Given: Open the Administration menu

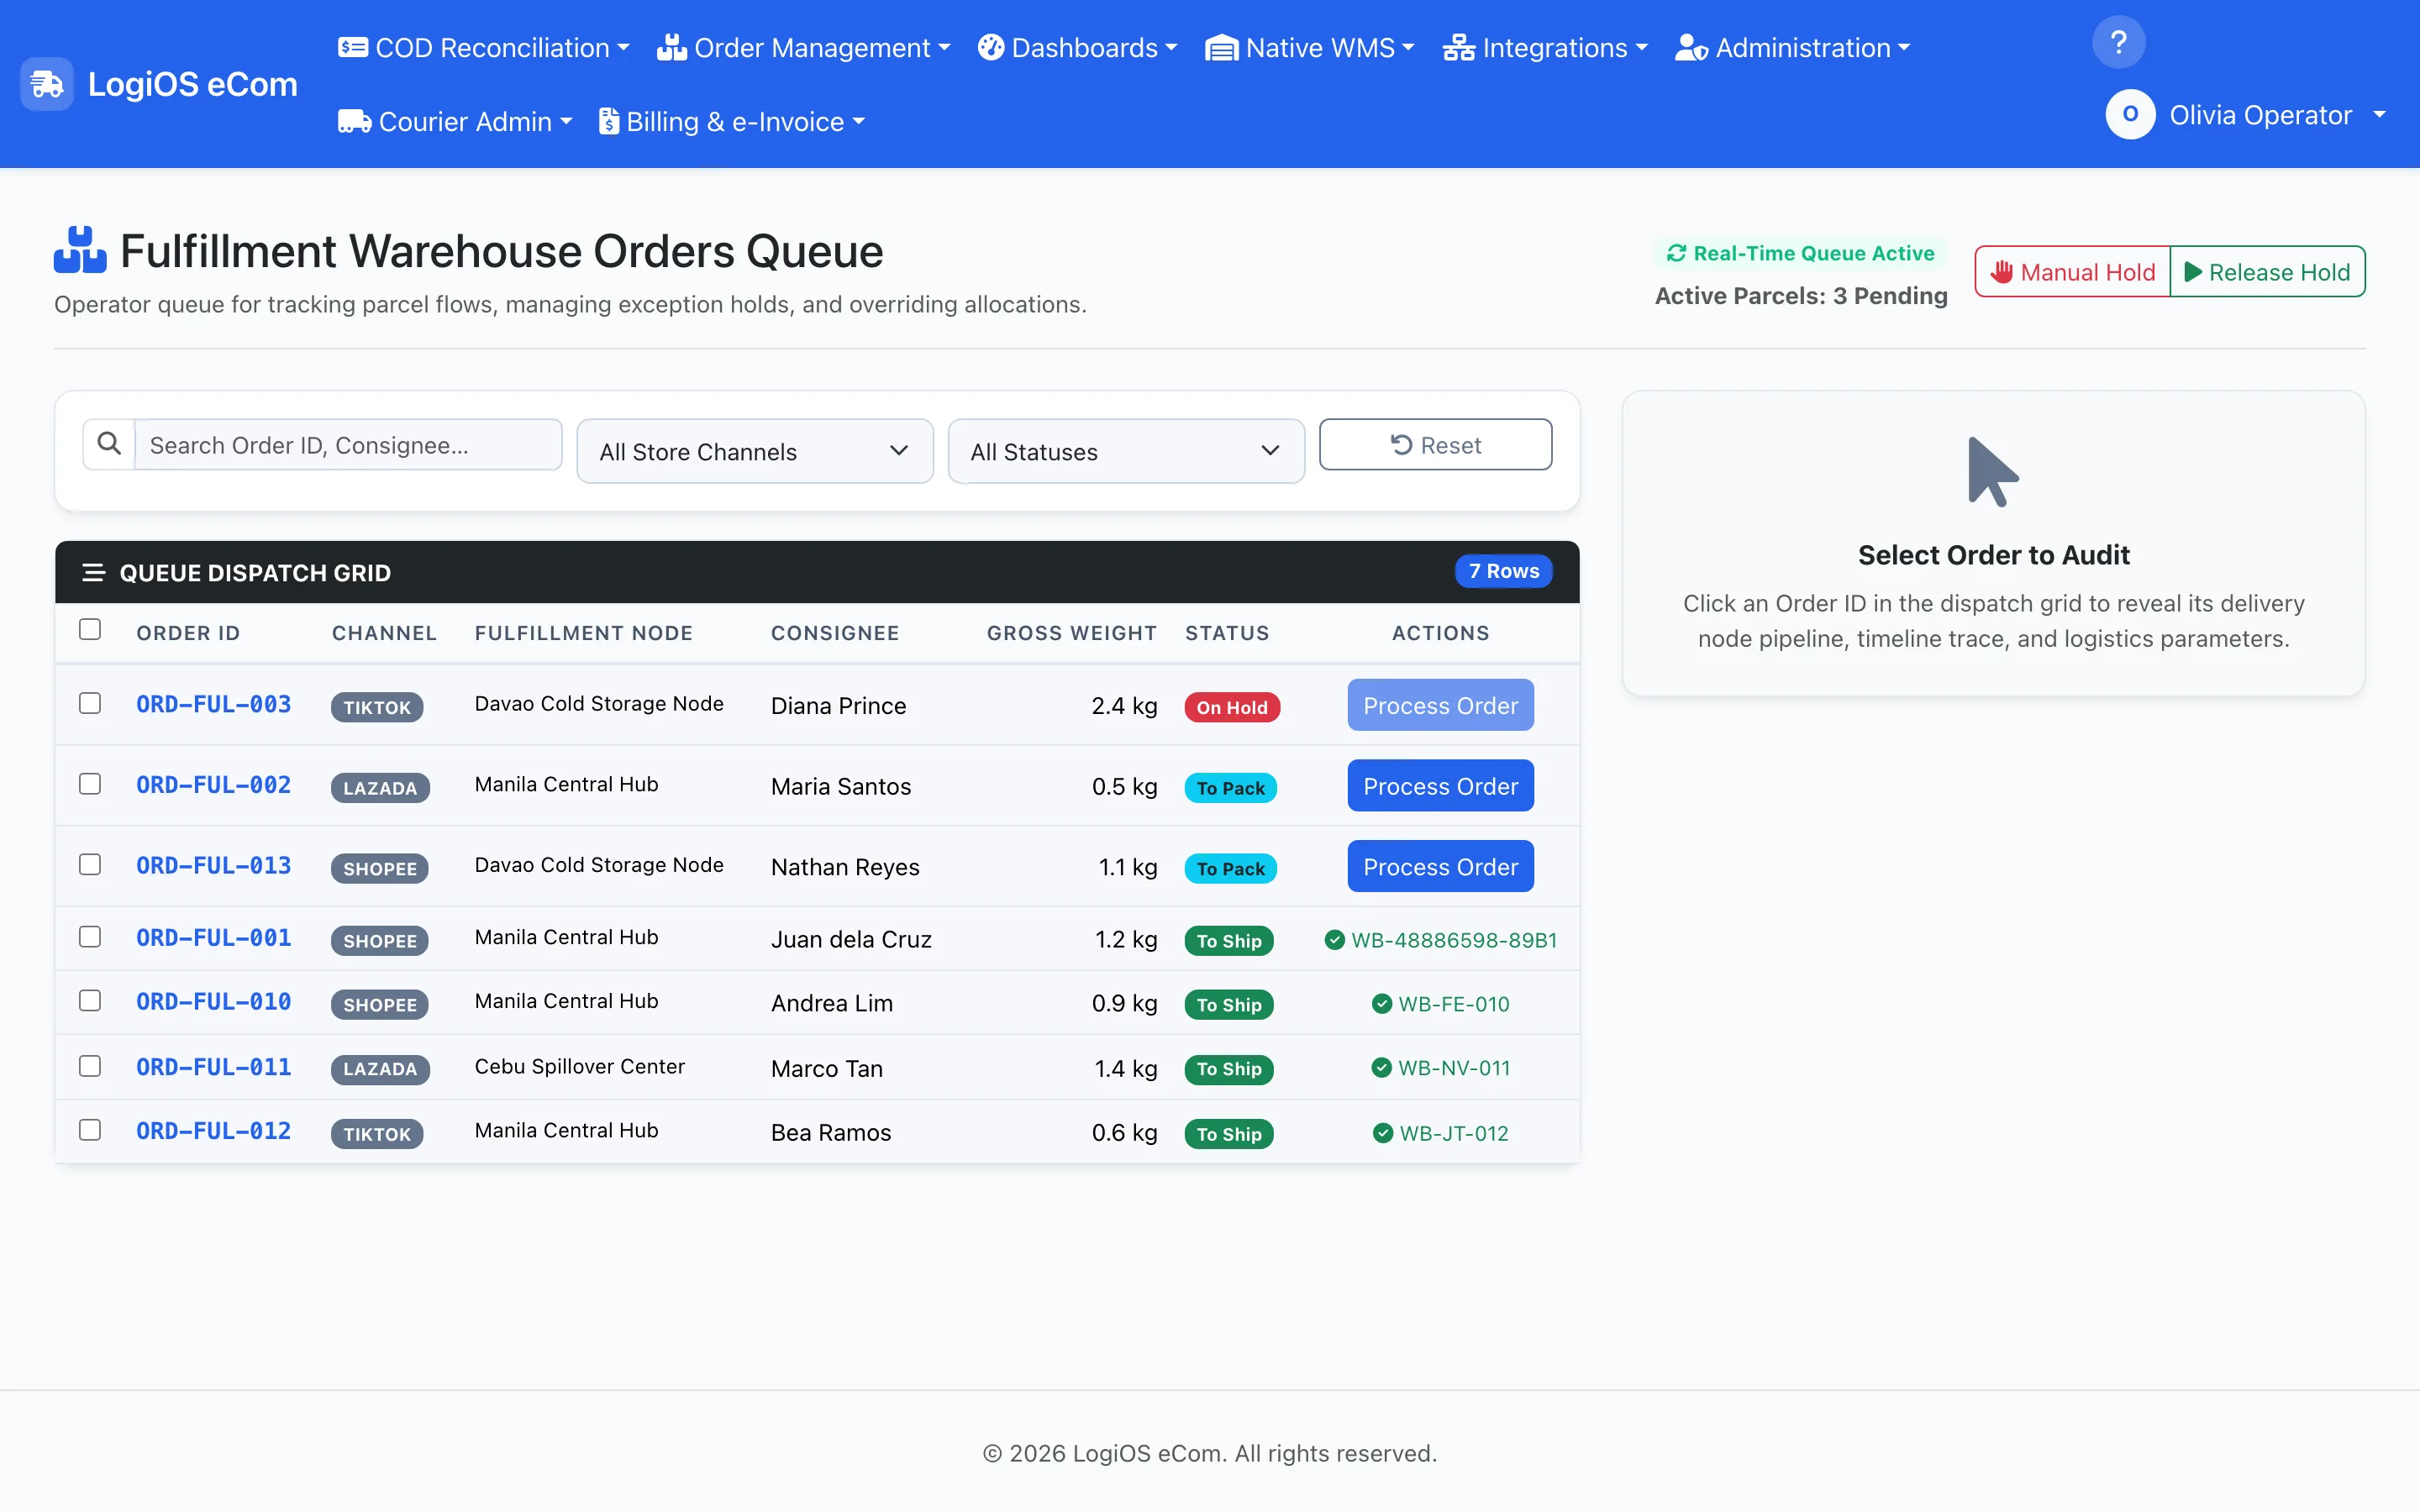Looking at the screenshot, I should pyautogui.click(x=1793, y=48).
